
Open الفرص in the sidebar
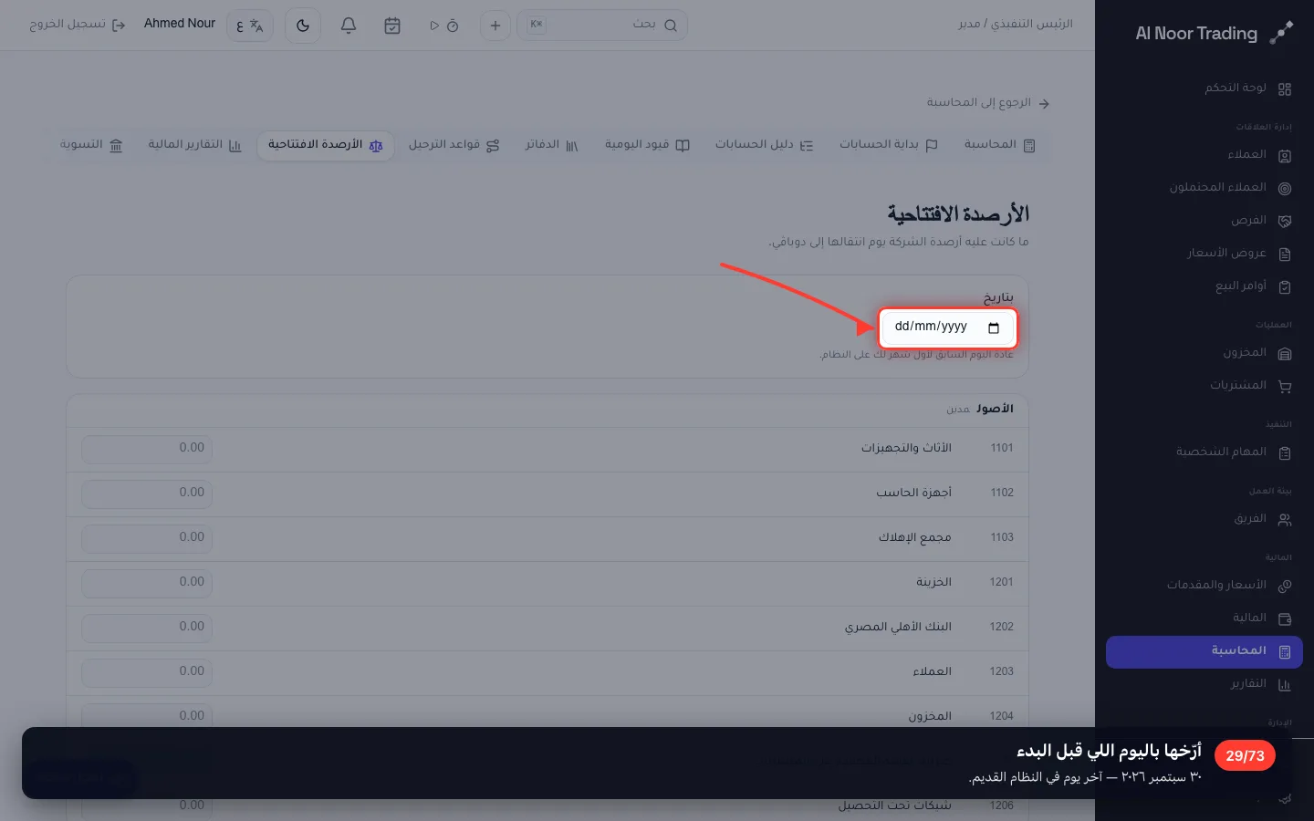pos(1204,221)
